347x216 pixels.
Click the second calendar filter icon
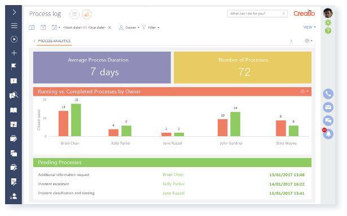click(x=43, y=28)
